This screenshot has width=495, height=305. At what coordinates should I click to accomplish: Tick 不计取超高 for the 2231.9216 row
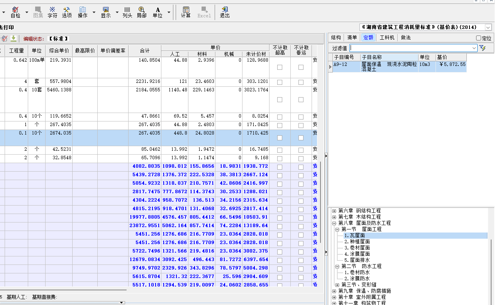(x=280, y=82)
